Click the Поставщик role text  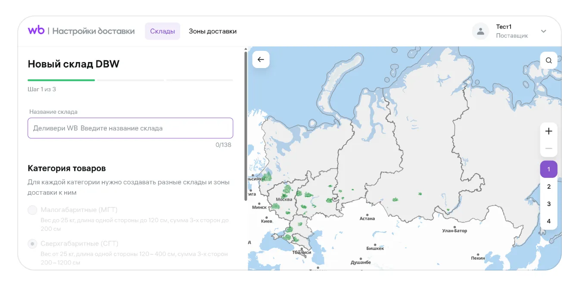click(x=512, y=36)
